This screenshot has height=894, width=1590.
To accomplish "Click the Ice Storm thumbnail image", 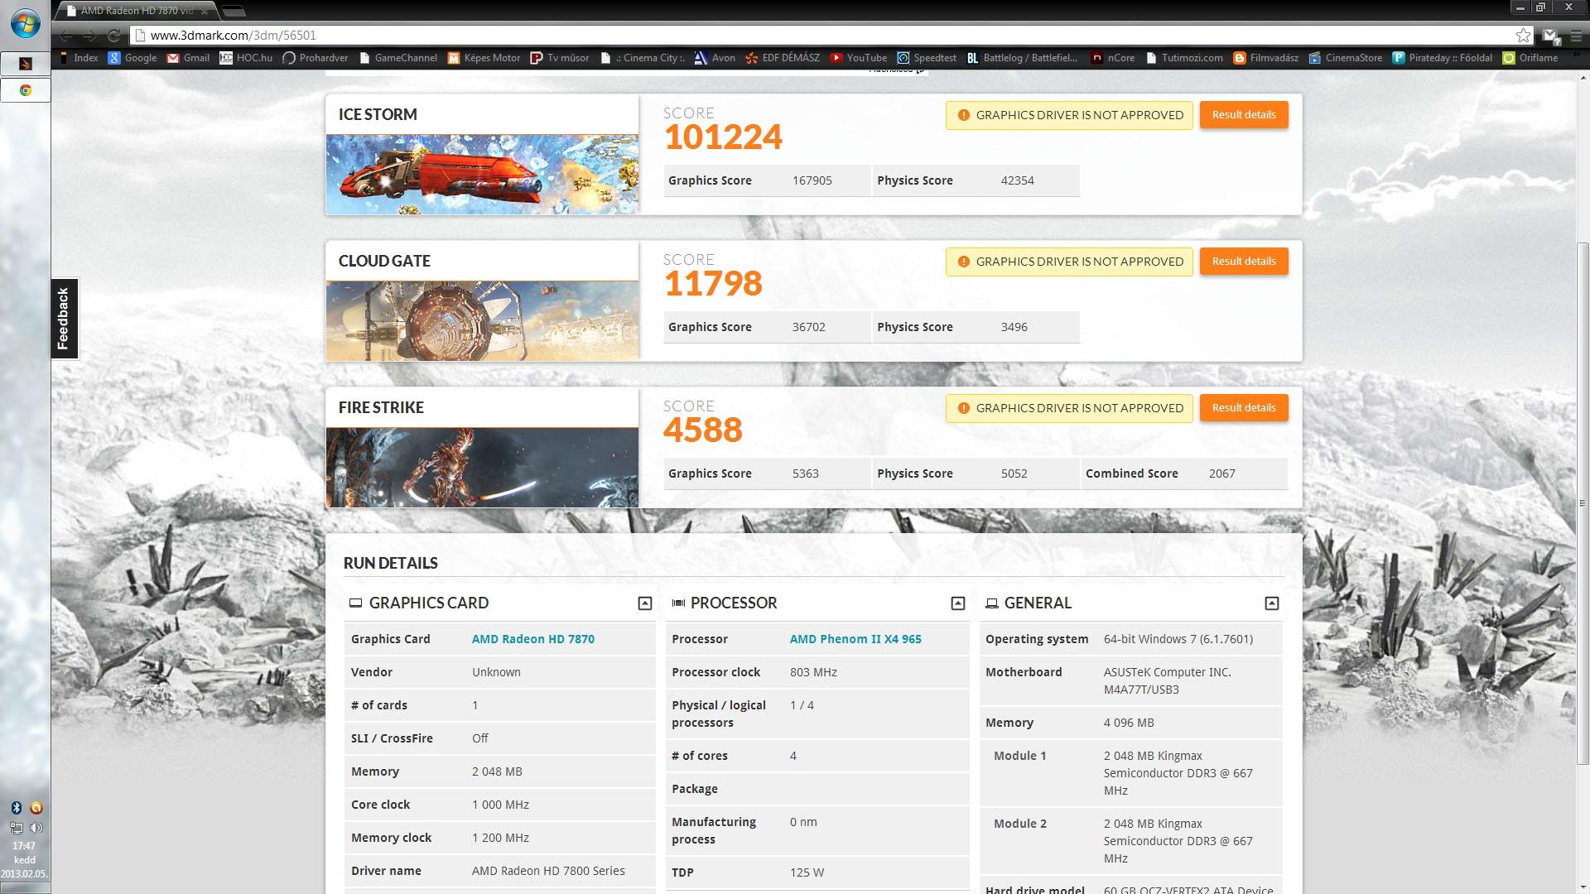I will [x=482, y=175].
